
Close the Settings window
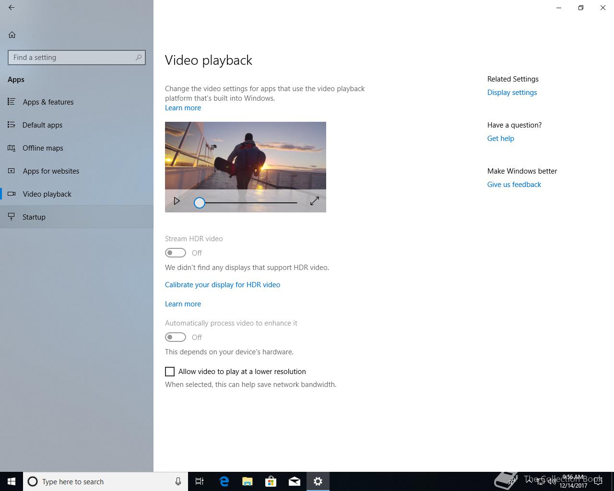(x=603, y=8)
